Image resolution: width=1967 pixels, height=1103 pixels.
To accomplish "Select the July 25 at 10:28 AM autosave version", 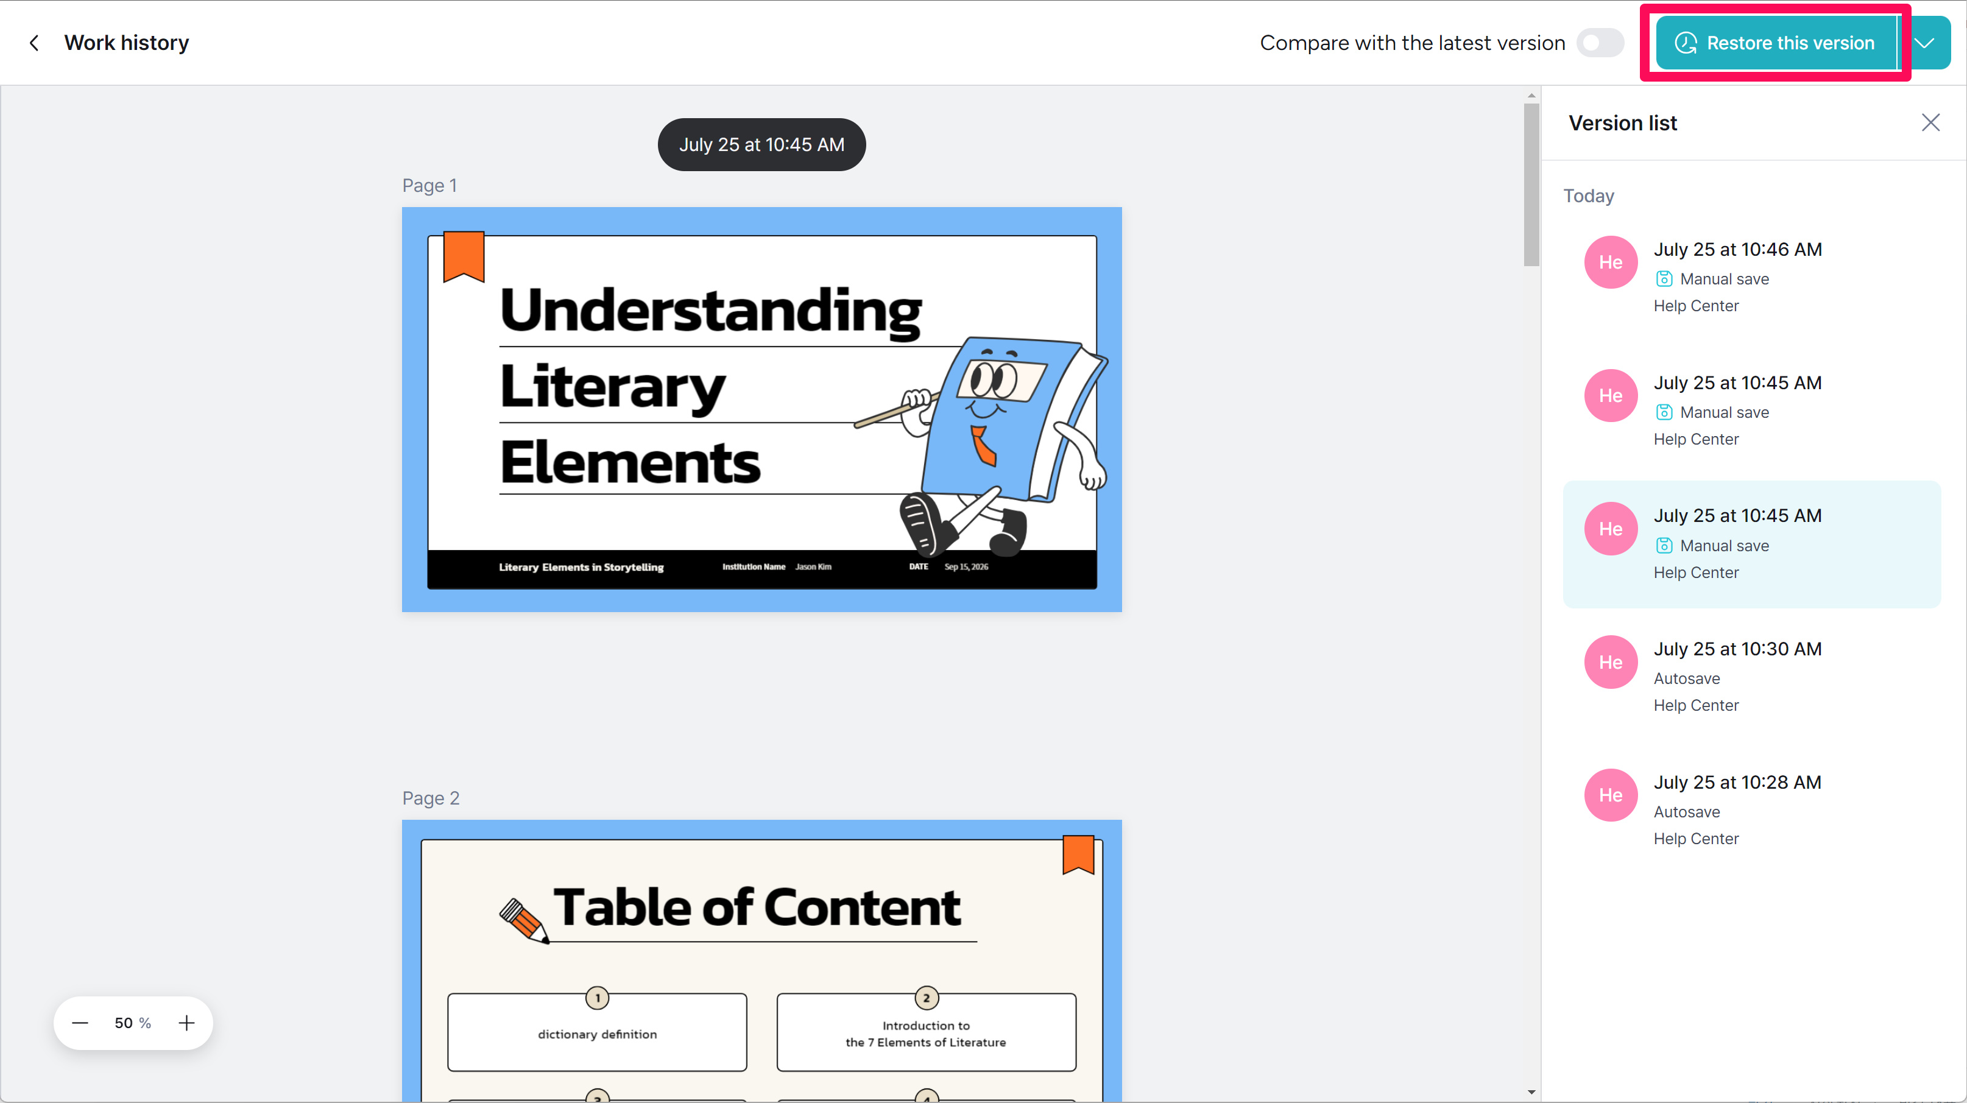I will click(1752, 810).
